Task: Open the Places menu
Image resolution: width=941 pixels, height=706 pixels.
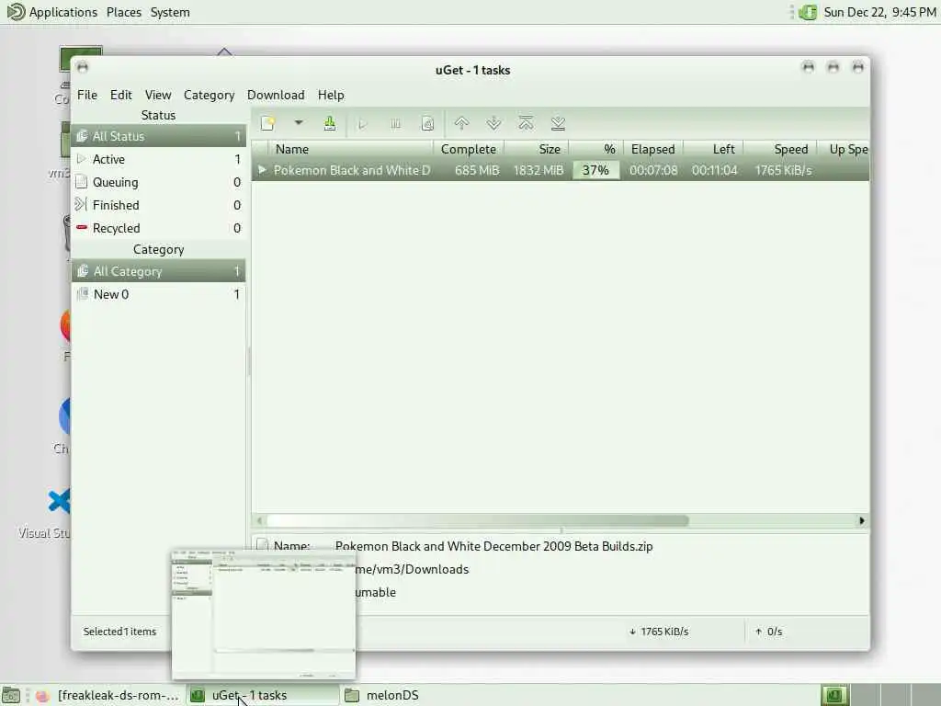Action: point(124,12)
